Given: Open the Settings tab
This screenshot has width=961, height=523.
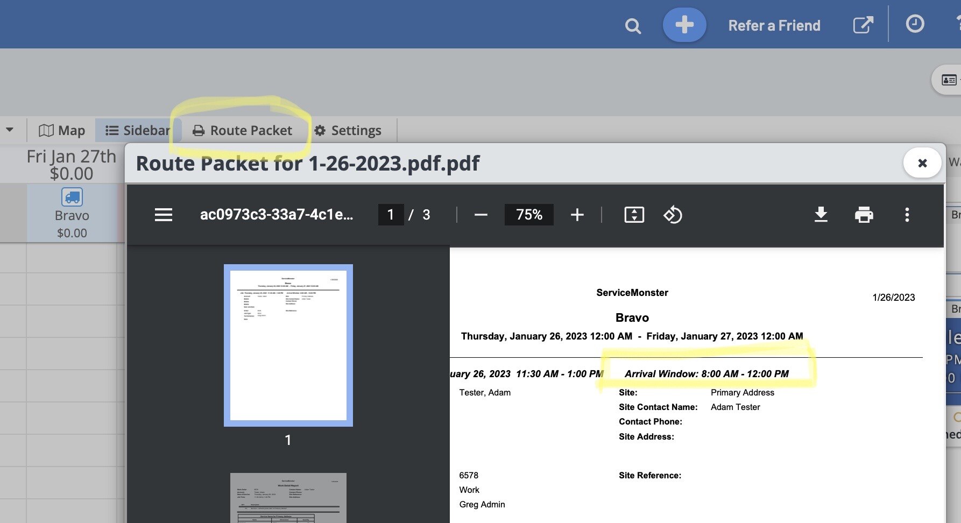Looking at the screenshot, I should pyautogui.click(x=348, y=130).
